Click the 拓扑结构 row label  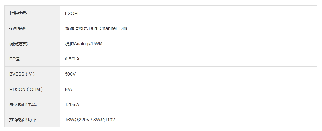coord(18,28)
